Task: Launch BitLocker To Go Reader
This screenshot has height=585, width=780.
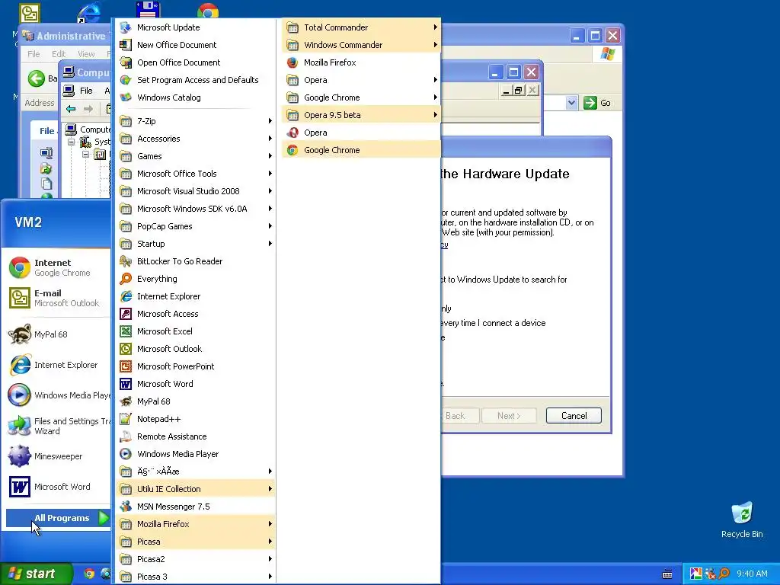Action: pyautogui.click(x=195, y=261)
